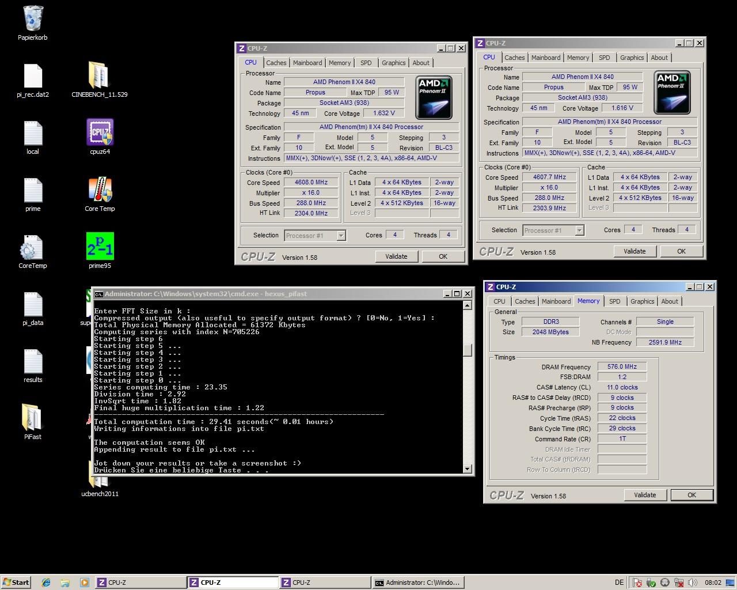
Task: Click the Channels # Single field
Action: 665,322
